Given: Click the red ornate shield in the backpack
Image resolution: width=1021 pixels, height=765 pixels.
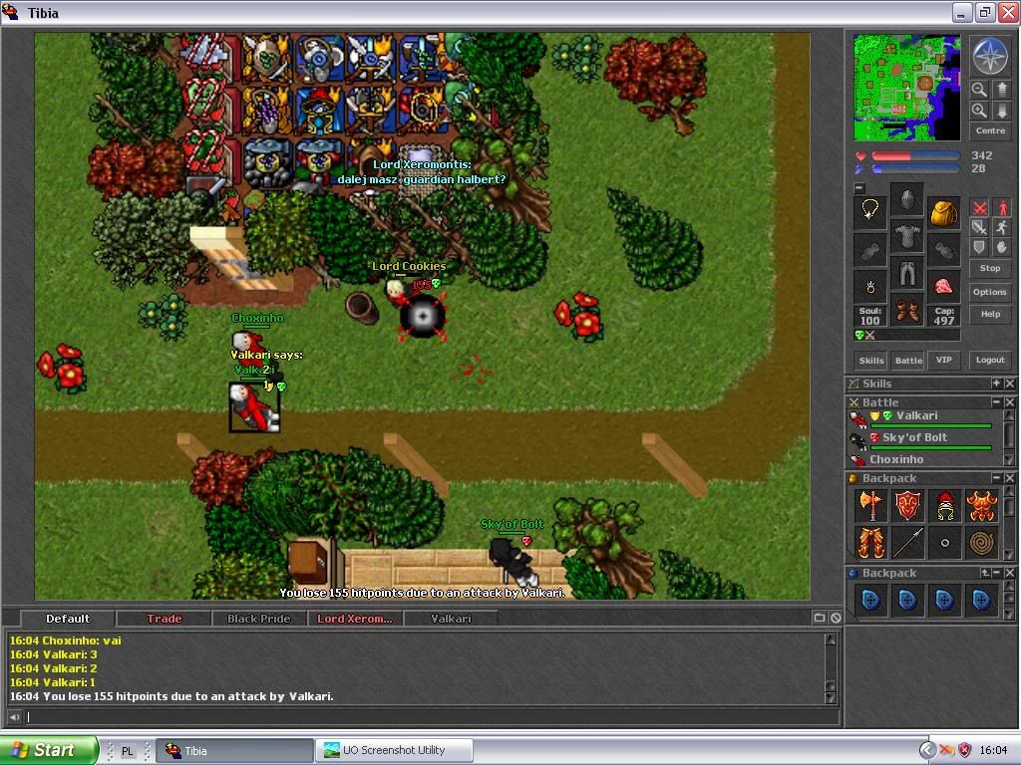Looking at the screenshot, I should click(x=907, y=505).
